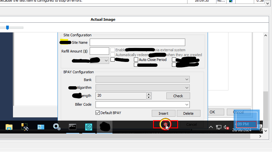Enable the Auto Close Period checkbox

136,60
